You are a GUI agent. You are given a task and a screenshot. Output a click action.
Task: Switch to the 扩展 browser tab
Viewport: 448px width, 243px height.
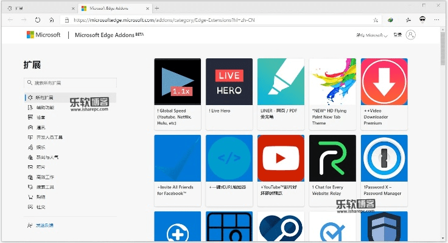(x=37, y=8)
